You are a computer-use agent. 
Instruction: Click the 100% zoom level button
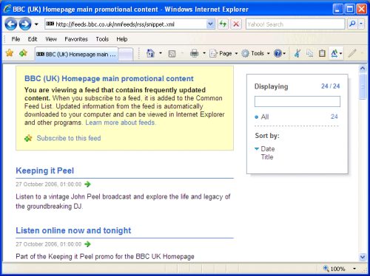click(x=334, y=269)
